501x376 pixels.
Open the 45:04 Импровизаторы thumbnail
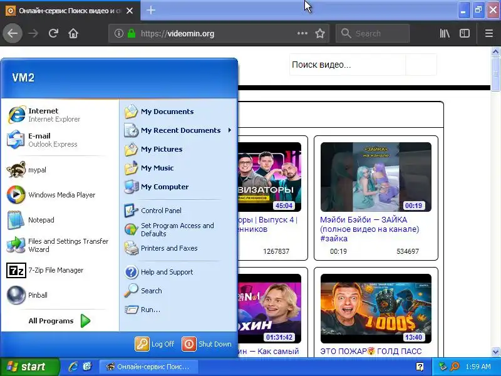(269, 177)
